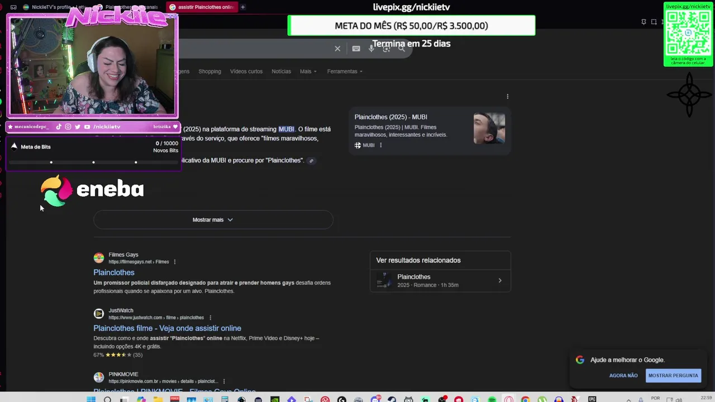Open three-dot options for the PINKMOVIE result

click(224, 381)
